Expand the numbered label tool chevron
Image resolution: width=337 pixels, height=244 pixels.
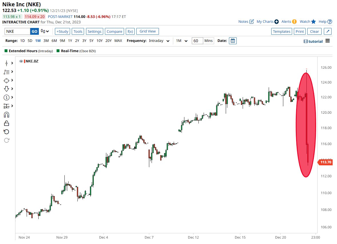click(x=12, y=97)
